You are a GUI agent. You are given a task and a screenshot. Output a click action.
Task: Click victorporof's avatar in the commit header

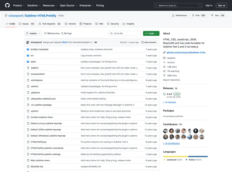[28, 42]
